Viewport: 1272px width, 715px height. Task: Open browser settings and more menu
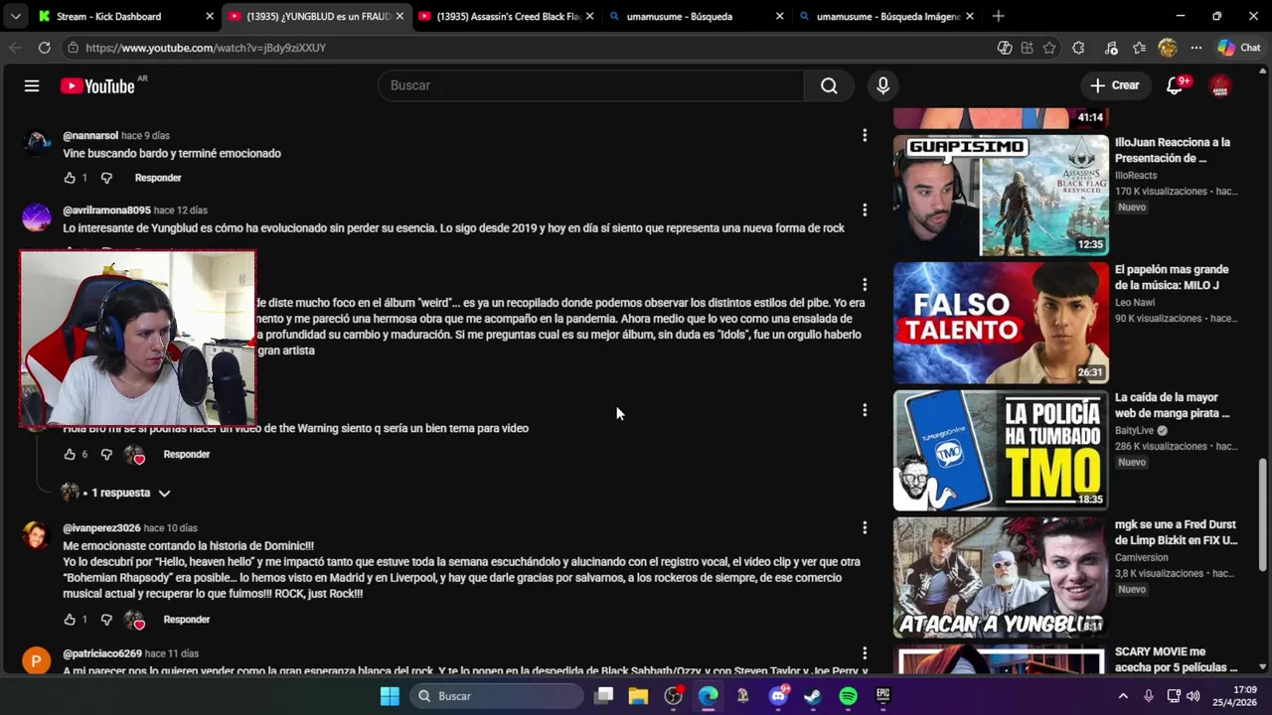pyautogui.click(x=1196, y=48)
